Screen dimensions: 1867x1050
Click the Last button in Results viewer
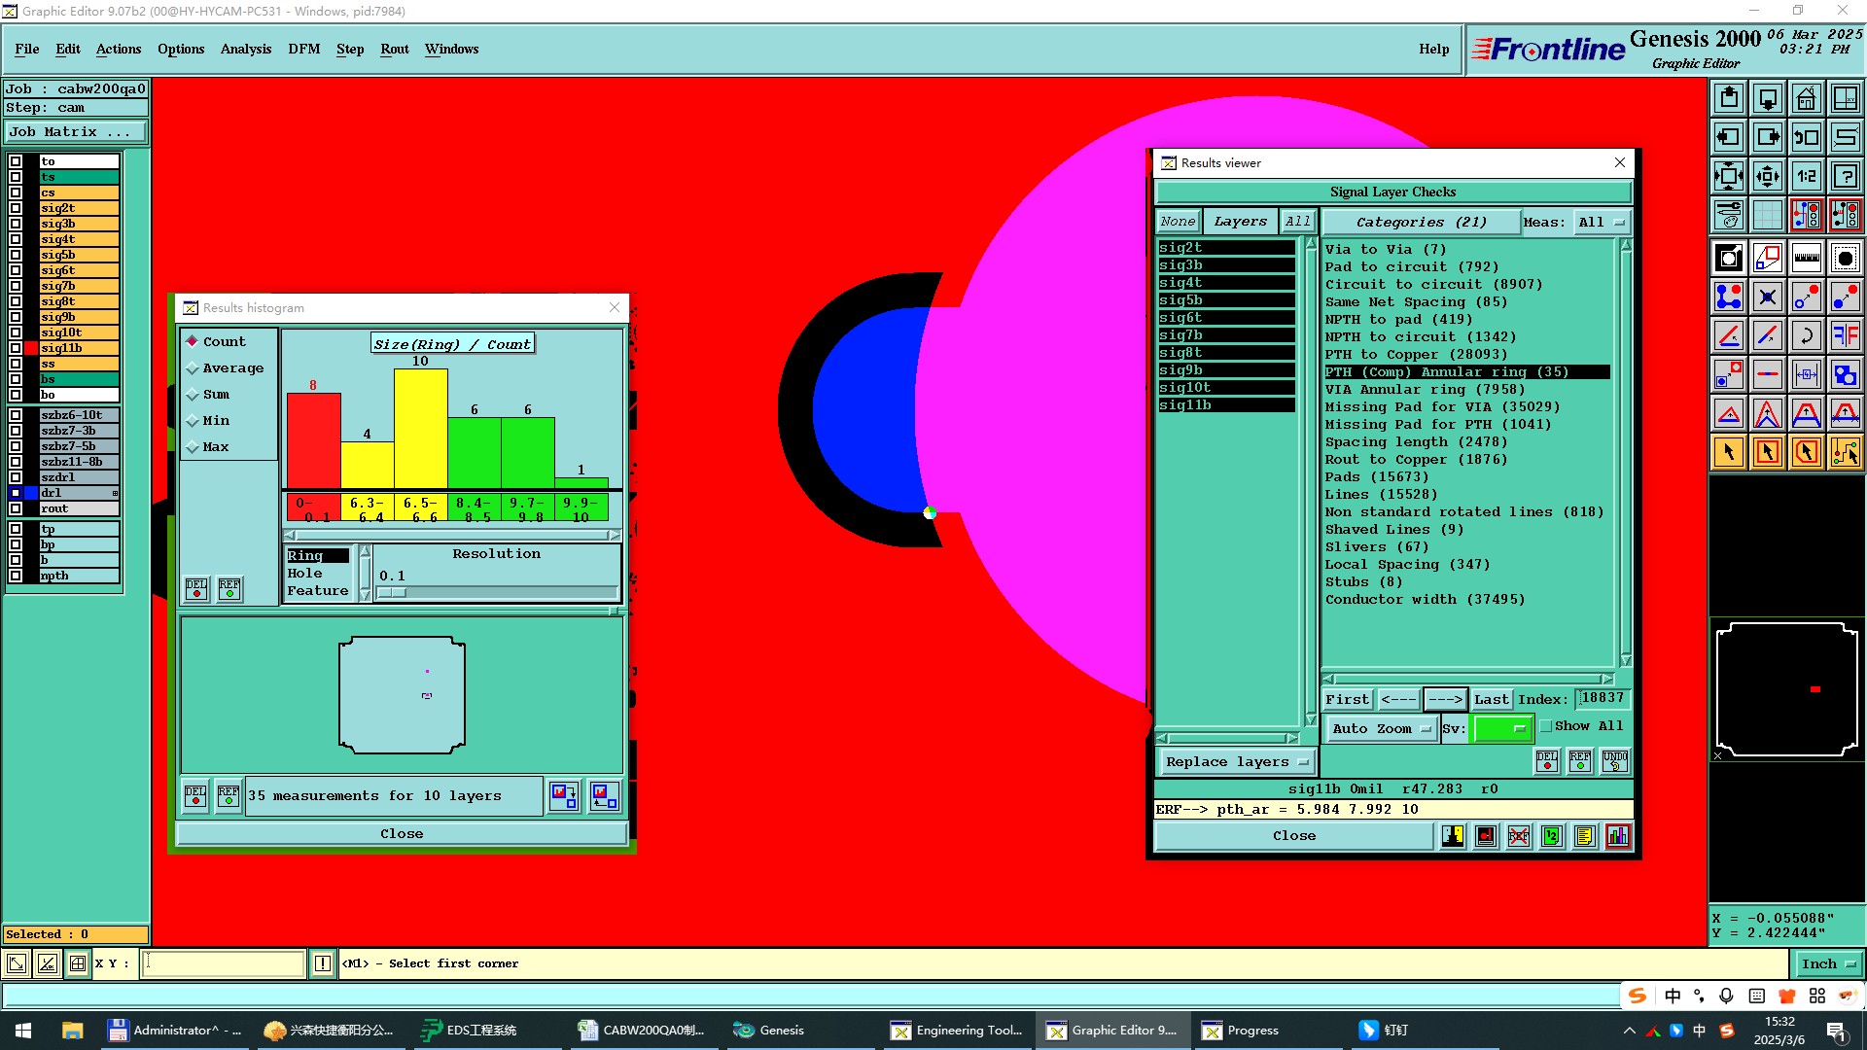1491,699
